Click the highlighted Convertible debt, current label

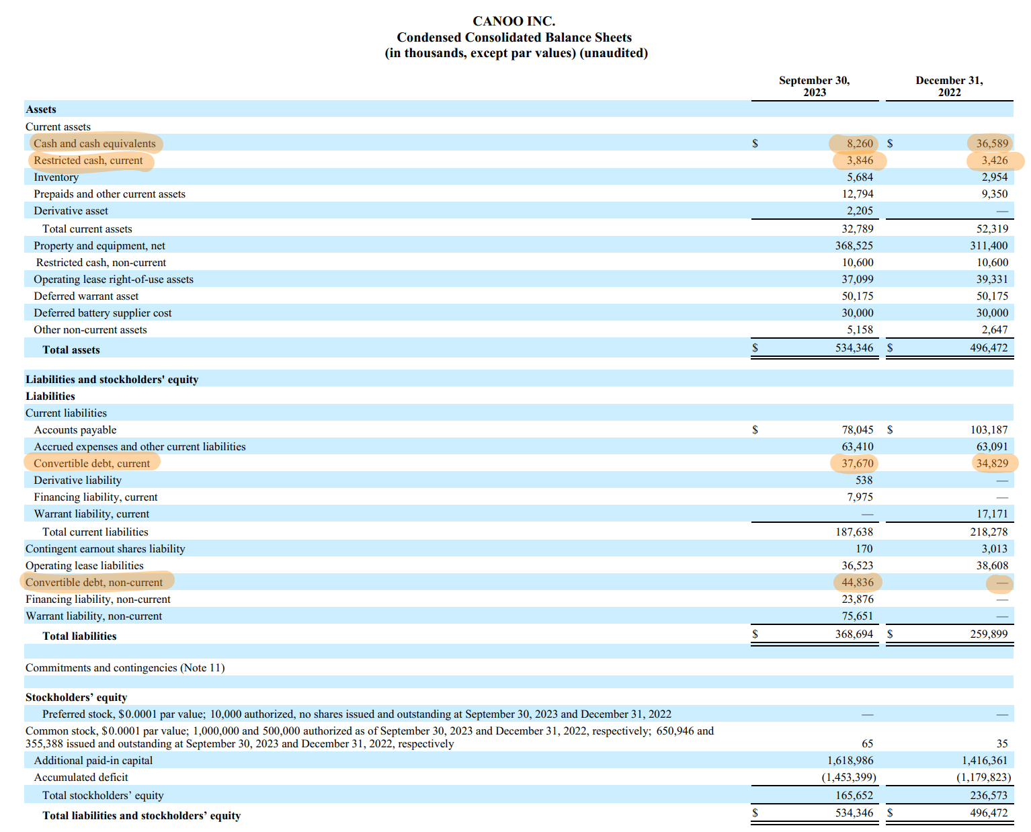(92, 463)
